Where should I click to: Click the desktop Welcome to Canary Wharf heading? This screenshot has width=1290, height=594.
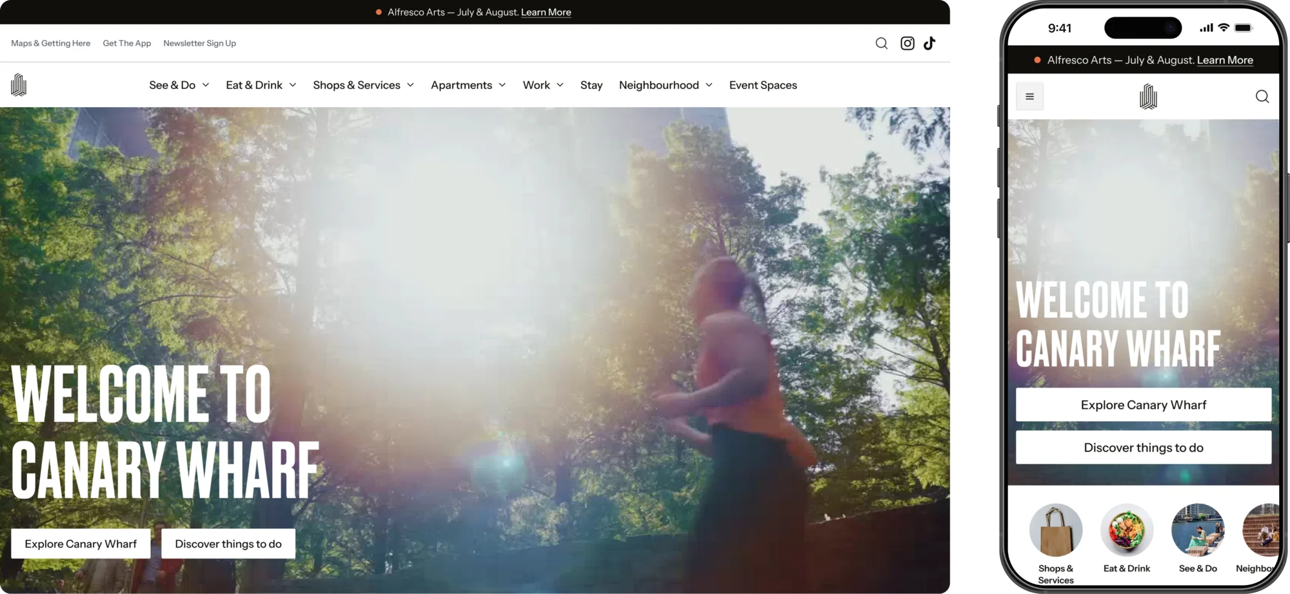click(166, 432)
